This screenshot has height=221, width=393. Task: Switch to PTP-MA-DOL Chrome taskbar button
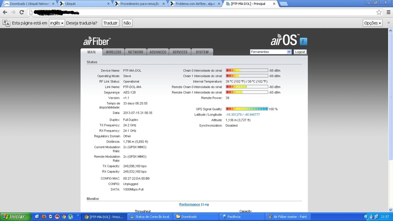[x=104, y=217]
